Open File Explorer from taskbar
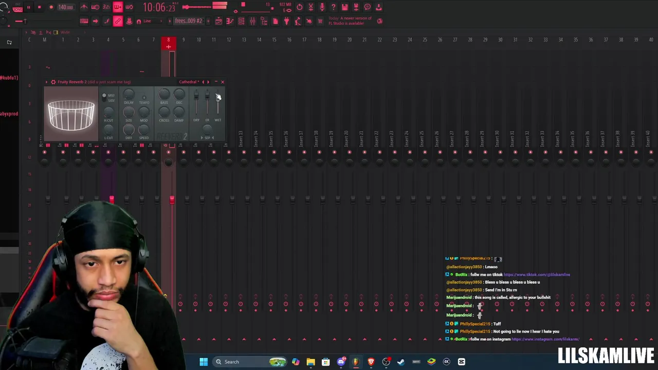The width and height of the screenshot is (658, 370). point(310,362)
